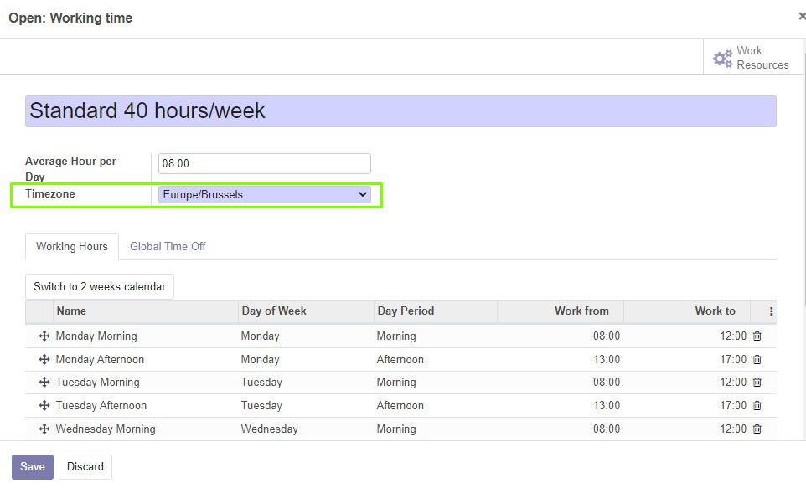Click the Save button

point(33,467)
